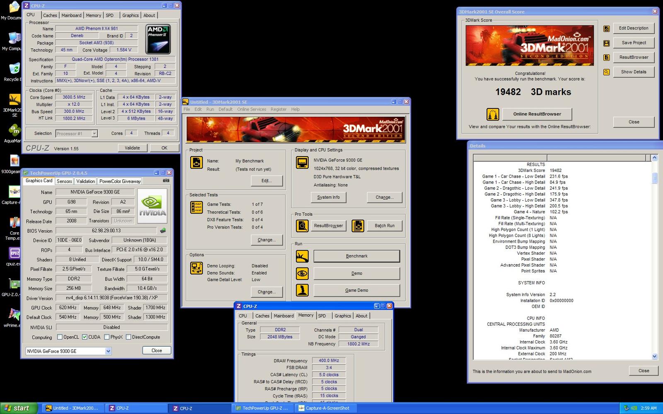Open the GPU selection dropdown in GPU-Z
The width and height of the screenshot is (663, 414).
click(x=108, y=351)
